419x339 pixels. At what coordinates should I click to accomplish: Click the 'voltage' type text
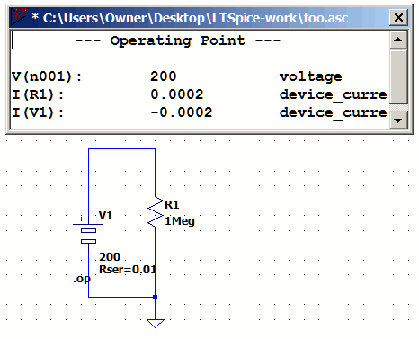pos(310,77)
